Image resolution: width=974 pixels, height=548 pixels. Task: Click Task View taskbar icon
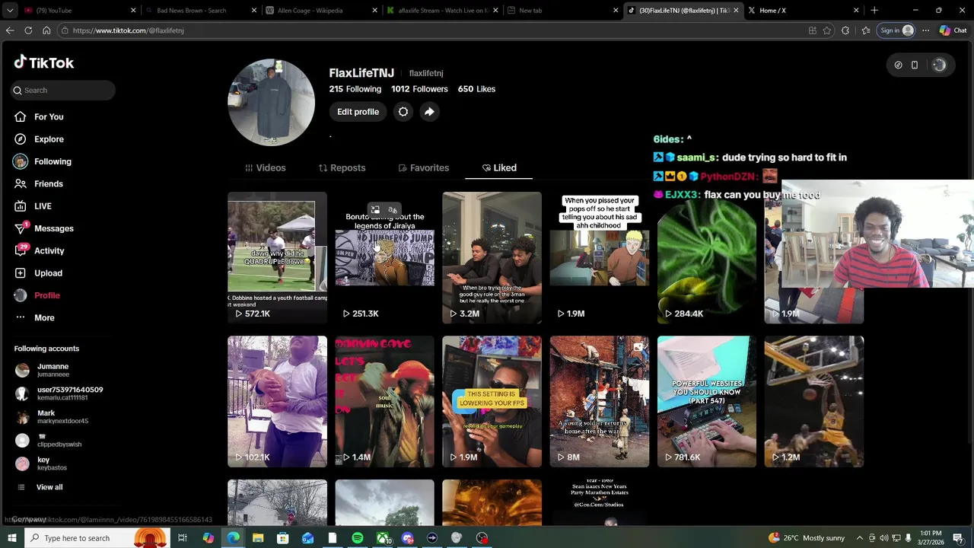pyautogui.click(x=183, y=538)
